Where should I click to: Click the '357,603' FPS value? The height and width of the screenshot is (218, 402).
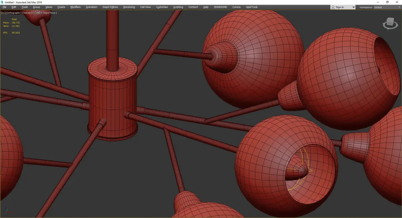[x=16, y=33]
